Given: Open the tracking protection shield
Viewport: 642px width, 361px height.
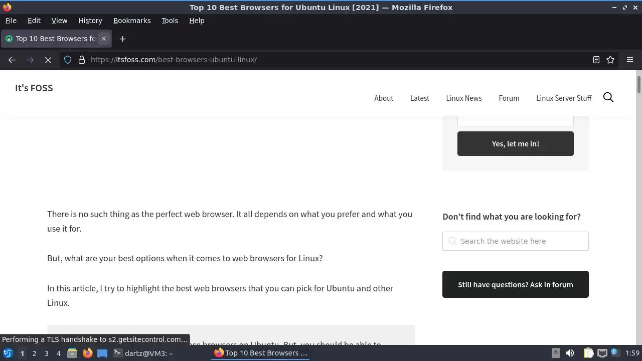Looking at the screenshot, I should (x=68, y=60).
